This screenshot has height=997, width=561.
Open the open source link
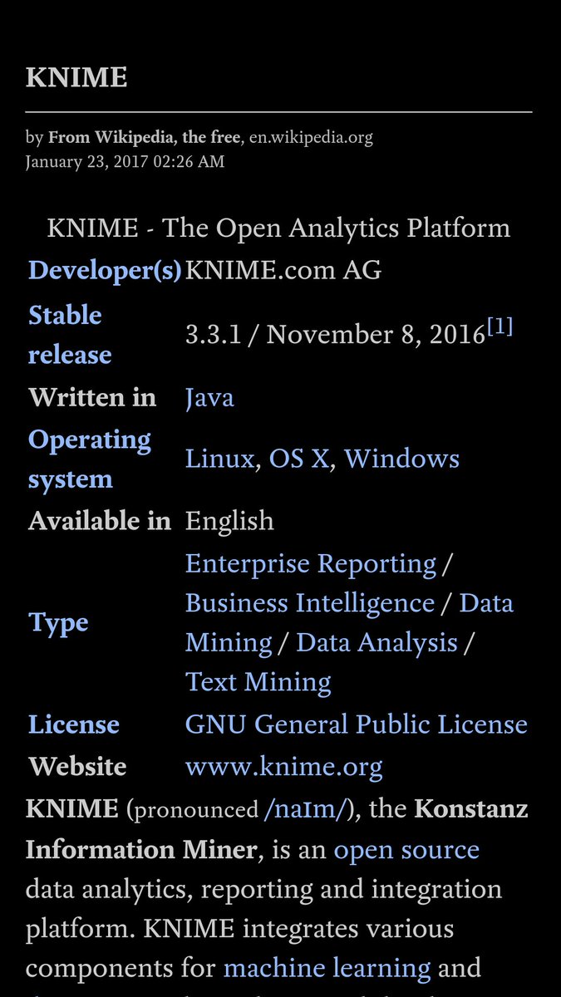click(x=406, y=851)
